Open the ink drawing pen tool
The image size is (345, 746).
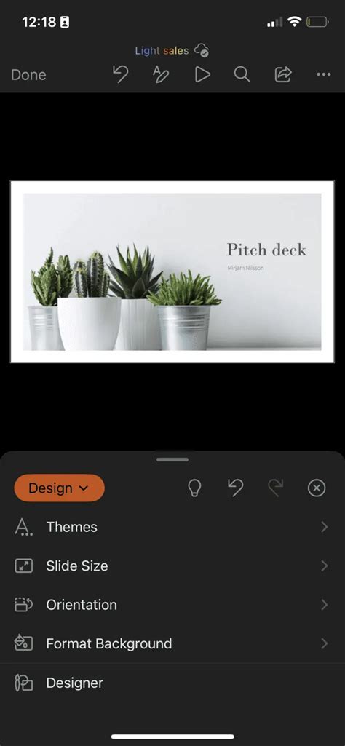160,75
